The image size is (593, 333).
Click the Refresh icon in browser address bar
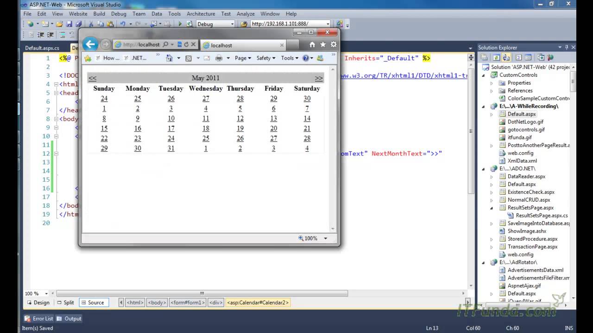tap(186, 44)
